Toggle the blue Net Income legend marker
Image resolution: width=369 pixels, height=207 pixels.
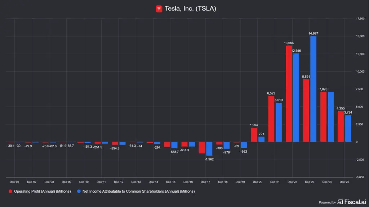click(79, 191)
